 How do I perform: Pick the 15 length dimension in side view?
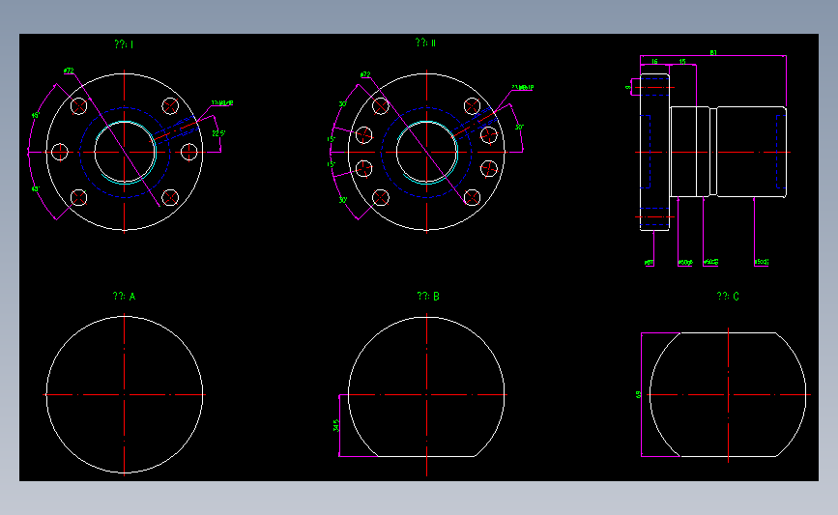click(682, 62)
